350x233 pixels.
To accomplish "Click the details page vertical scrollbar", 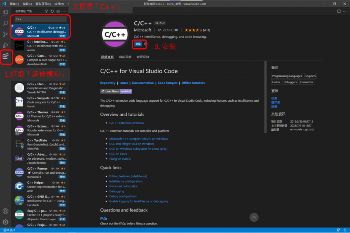I will point(265,97).
